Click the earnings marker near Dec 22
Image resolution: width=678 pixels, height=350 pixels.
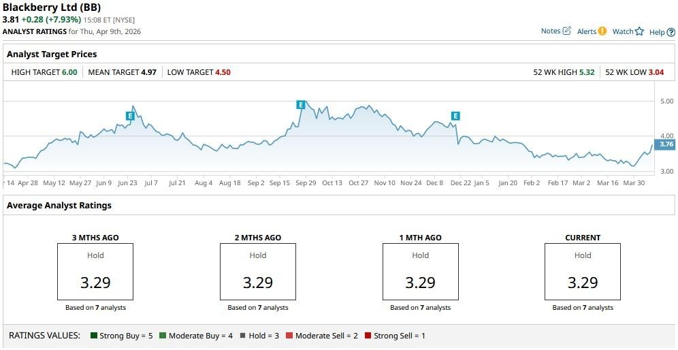point(455,116)
